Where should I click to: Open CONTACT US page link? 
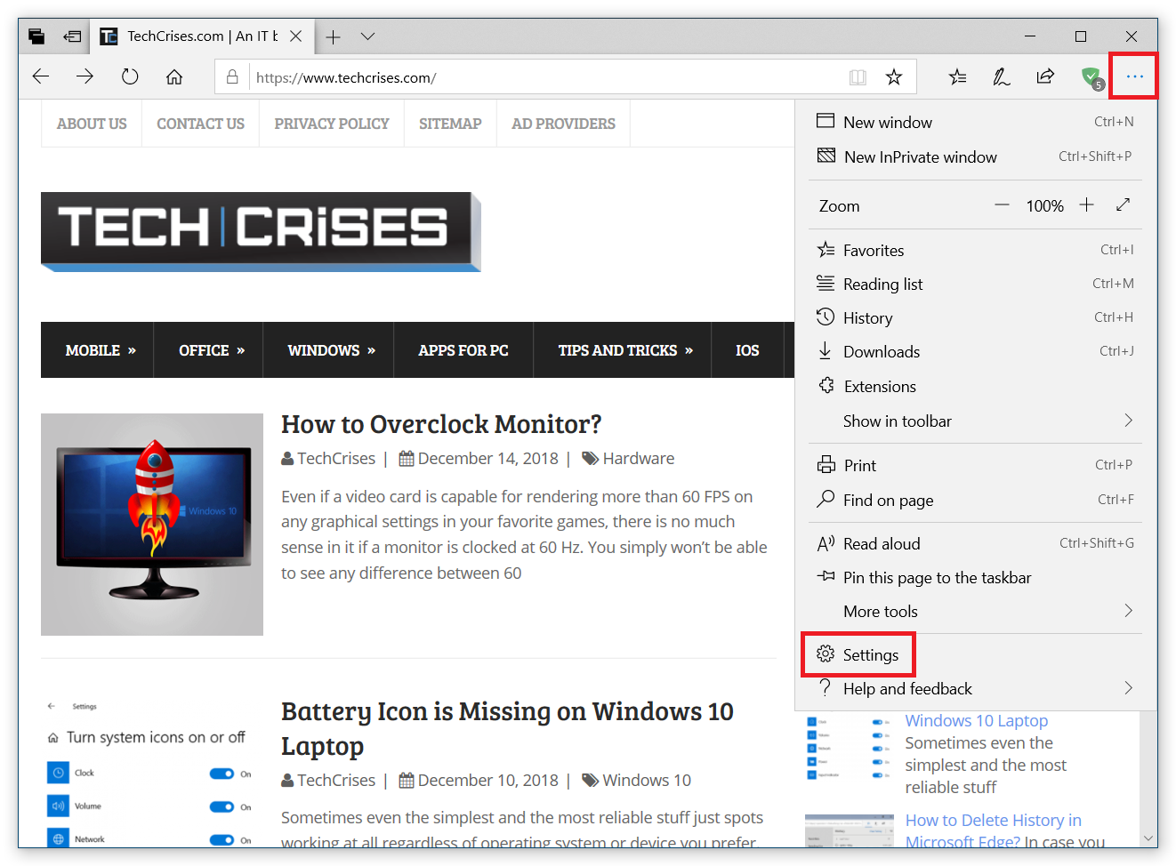[201, 124]
